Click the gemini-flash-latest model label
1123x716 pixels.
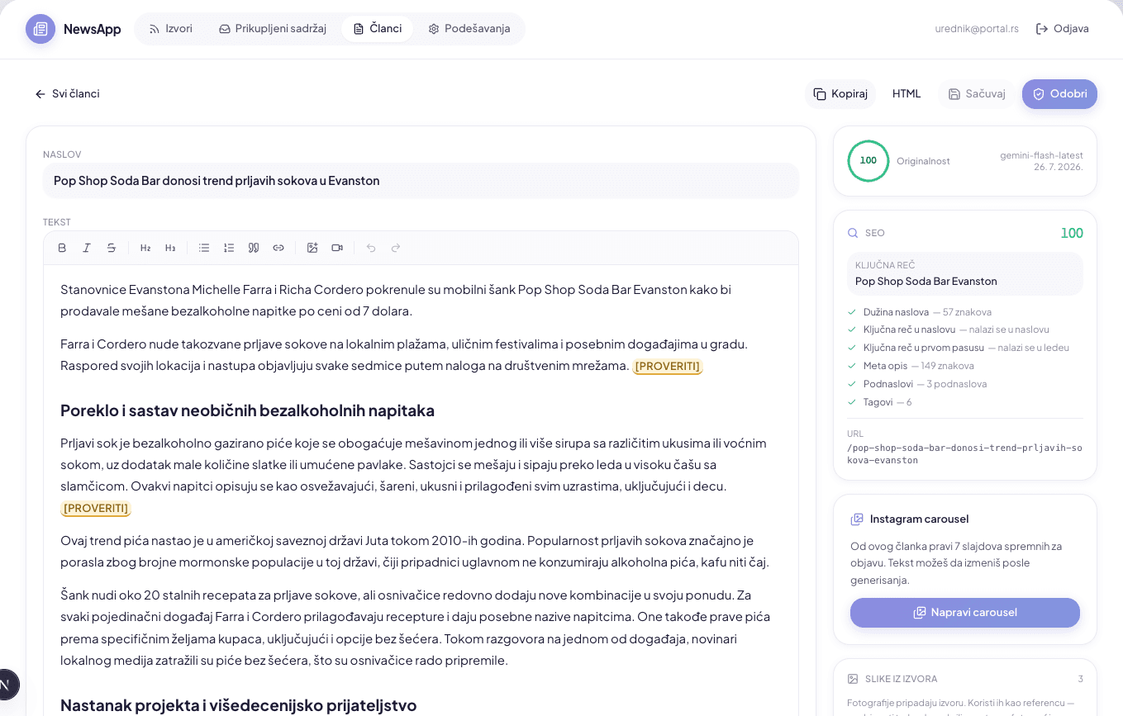[x=1041, y=155]
